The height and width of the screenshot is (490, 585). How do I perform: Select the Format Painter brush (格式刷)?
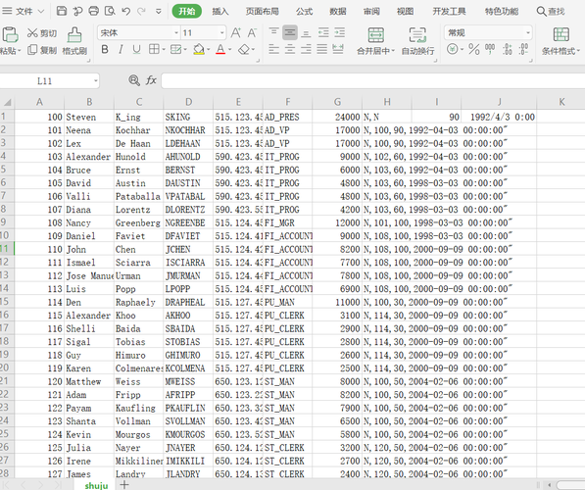point(74,41)
